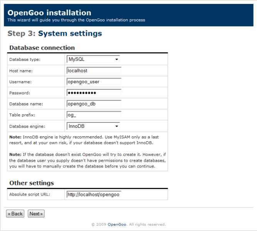Click the Step 3 System settings heading
This screenshot has height=231, width=257.
(55, 33)
